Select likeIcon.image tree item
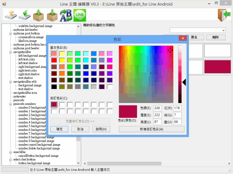 (x=28, y=41)
